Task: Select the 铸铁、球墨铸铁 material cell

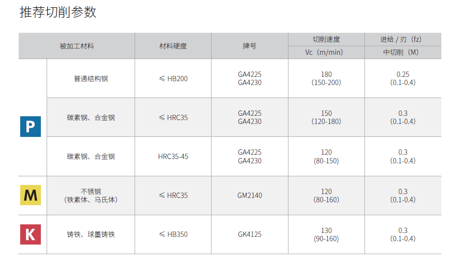Action: click(x=91, y=234)
